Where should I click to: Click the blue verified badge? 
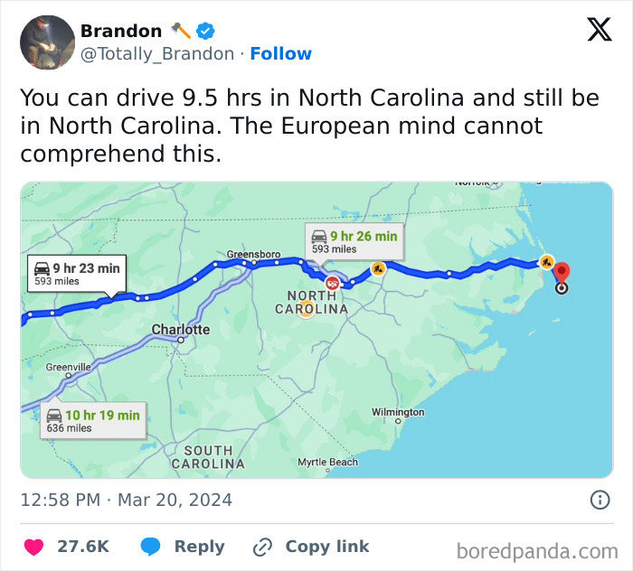pos(205,31)
